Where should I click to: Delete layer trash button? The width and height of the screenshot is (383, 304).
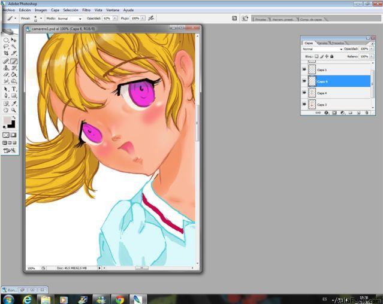366,113
